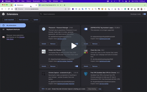Disable the Check My Links toggle

click(x=118, y=66)
